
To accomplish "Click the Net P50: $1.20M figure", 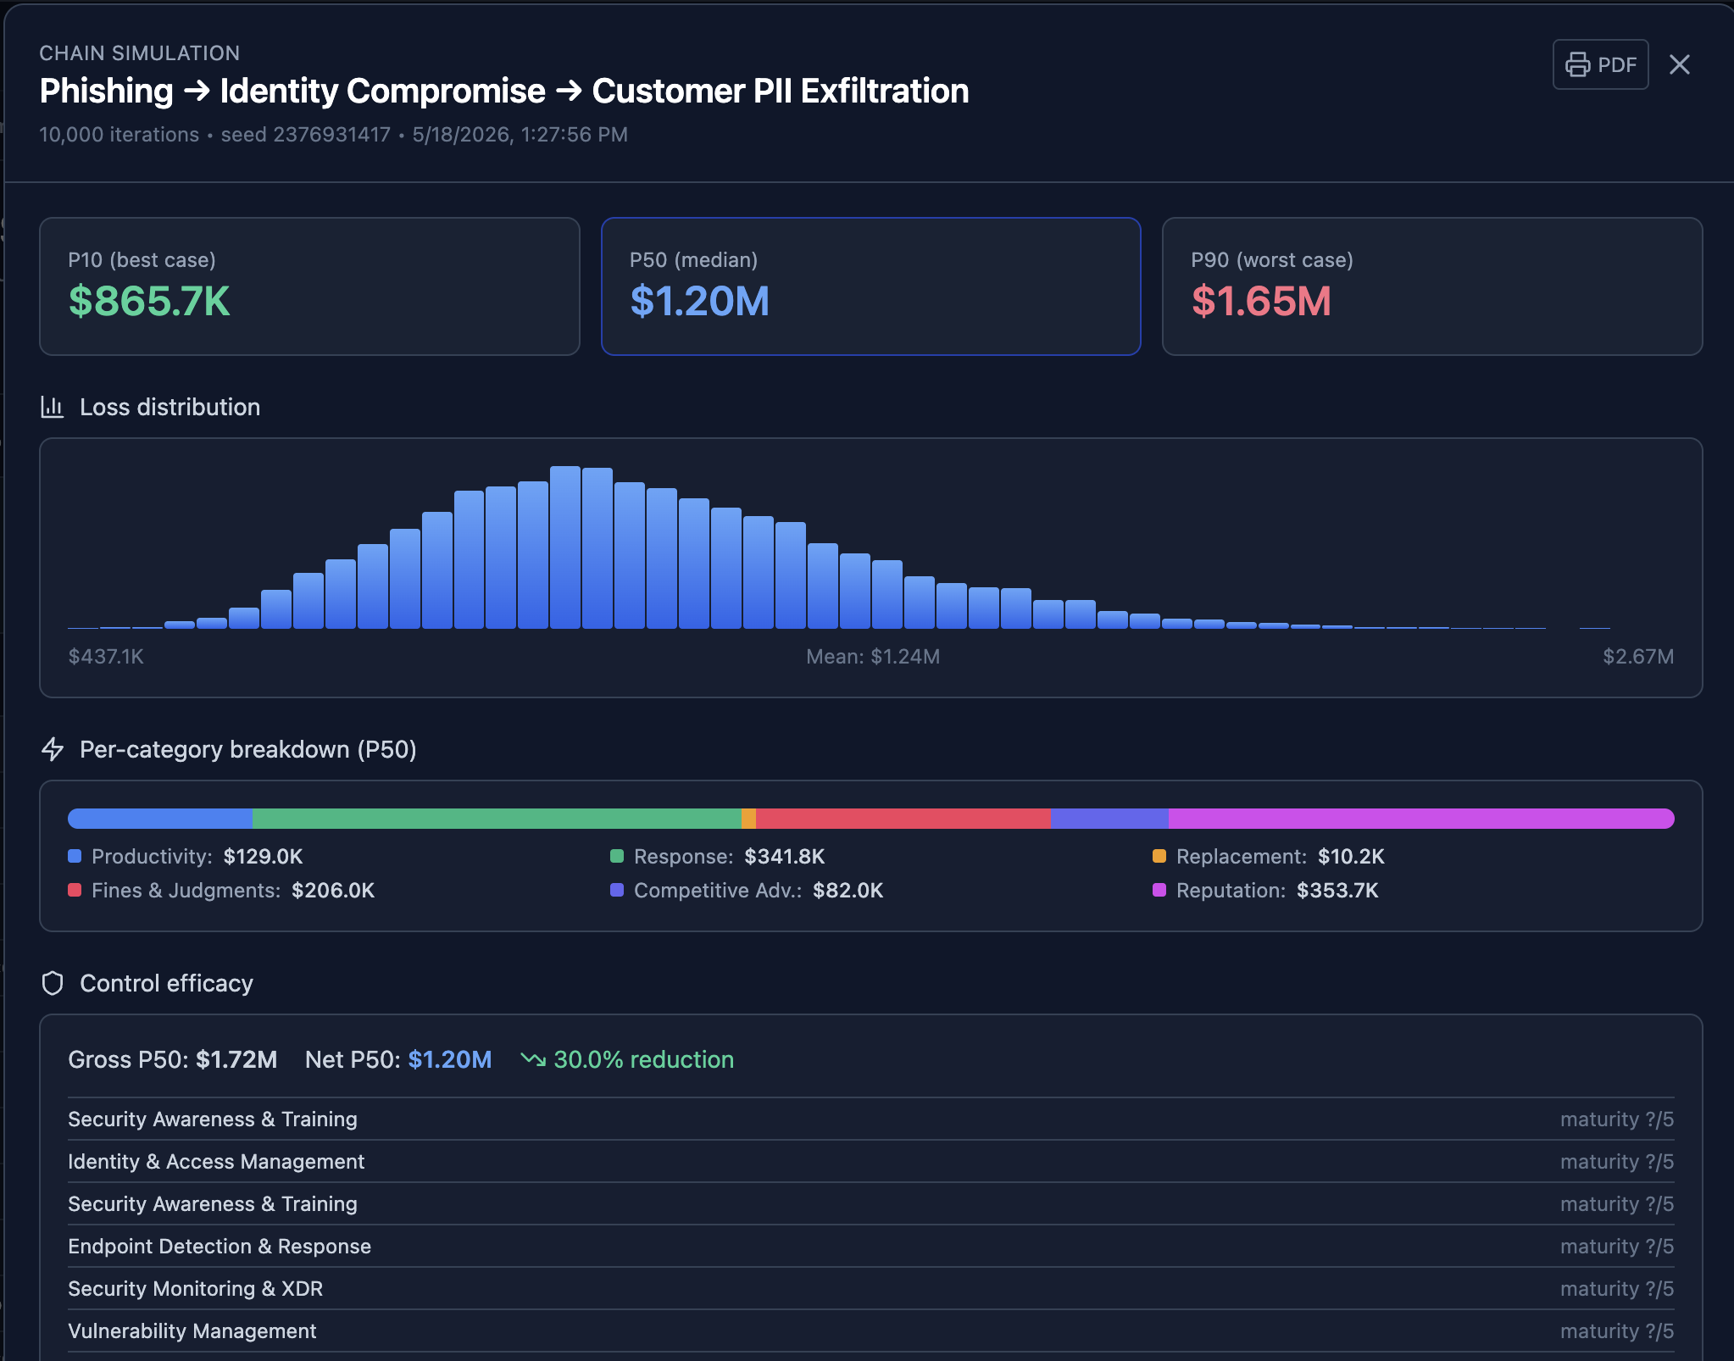I will [x=398, y=1059].
